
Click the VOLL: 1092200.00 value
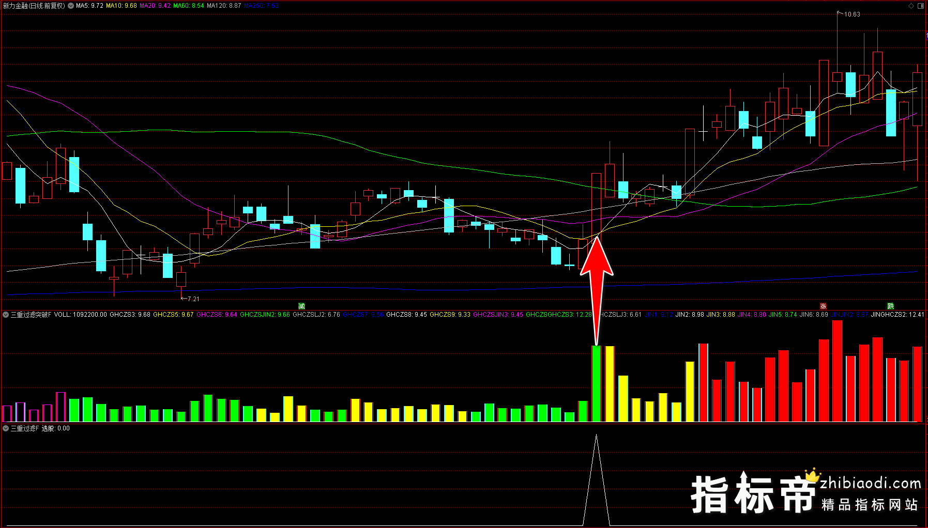pyautogui.click(x=81, y=314)
